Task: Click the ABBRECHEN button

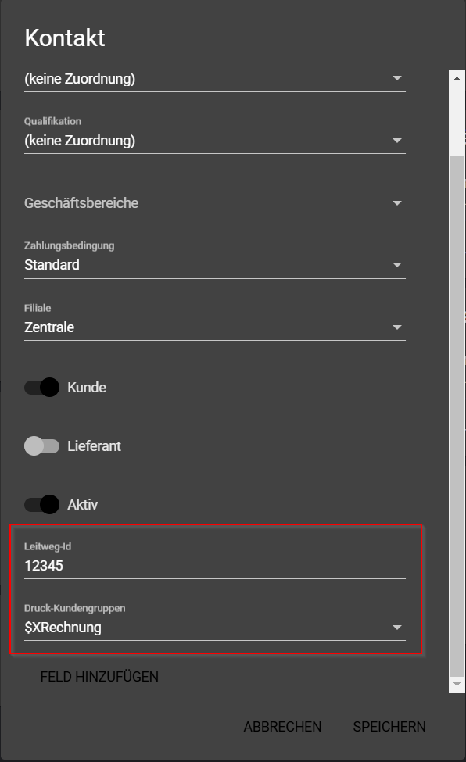Action: [x=282, y=727]
